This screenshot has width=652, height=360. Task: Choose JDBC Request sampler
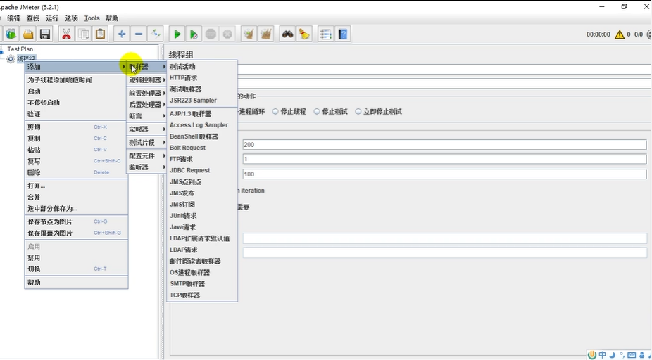[x=202, y=170]
